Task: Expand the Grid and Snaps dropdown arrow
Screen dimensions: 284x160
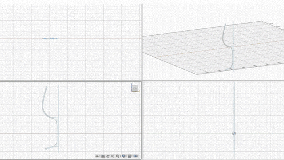Action: 132,156
